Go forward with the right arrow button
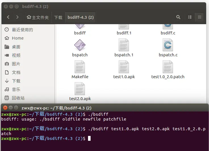Screen dimensions: 209x151 coord(17,17)
